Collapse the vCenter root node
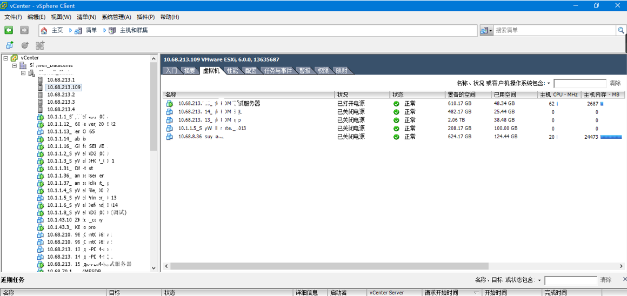This screenshot has height=296, width=627. (5, 58)
